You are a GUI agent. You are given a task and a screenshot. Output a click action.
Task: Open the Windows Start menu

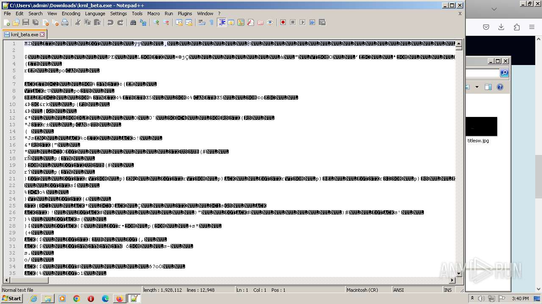click(x=12, y=299)
